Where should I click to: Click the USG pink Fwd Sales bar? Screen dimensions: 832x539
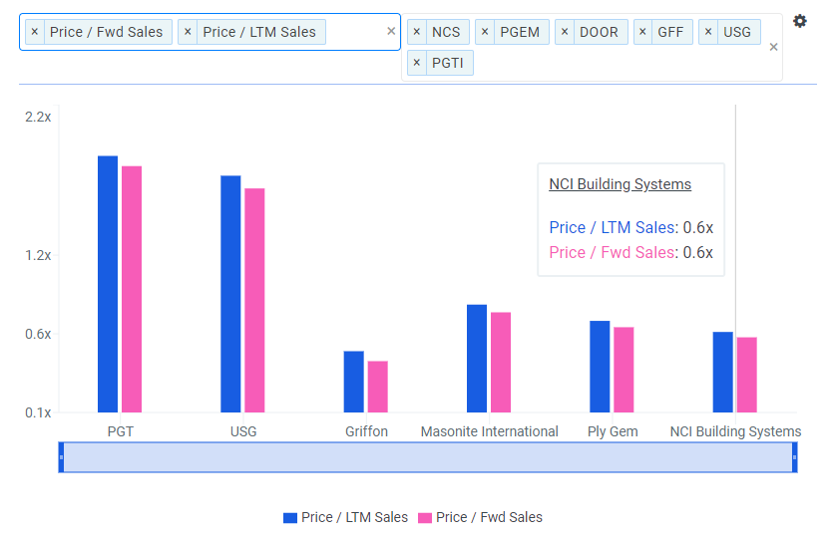tap(254, 299)
